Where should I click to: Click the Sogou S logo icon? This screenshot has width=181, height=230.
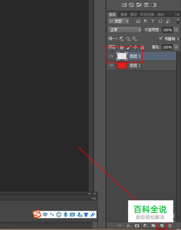tap(37, 214)
